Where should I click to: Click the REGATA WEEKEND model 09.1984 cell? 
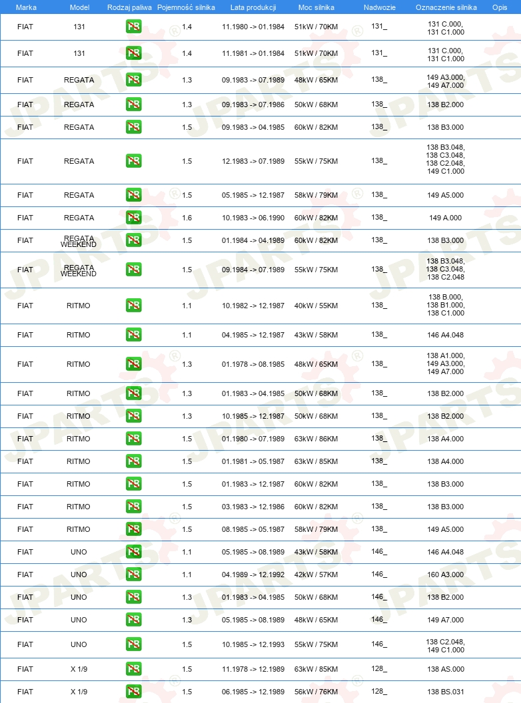point(79,270)
